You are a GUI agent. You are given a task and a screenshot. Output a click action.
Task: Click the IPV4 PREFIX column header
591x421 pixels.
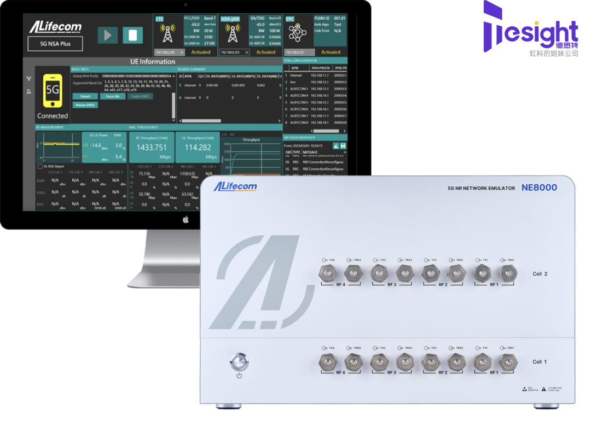point(320,68)
